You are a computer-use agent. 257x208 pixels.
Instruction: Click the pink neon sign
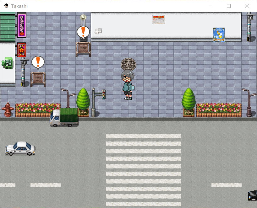click(22, 25)
